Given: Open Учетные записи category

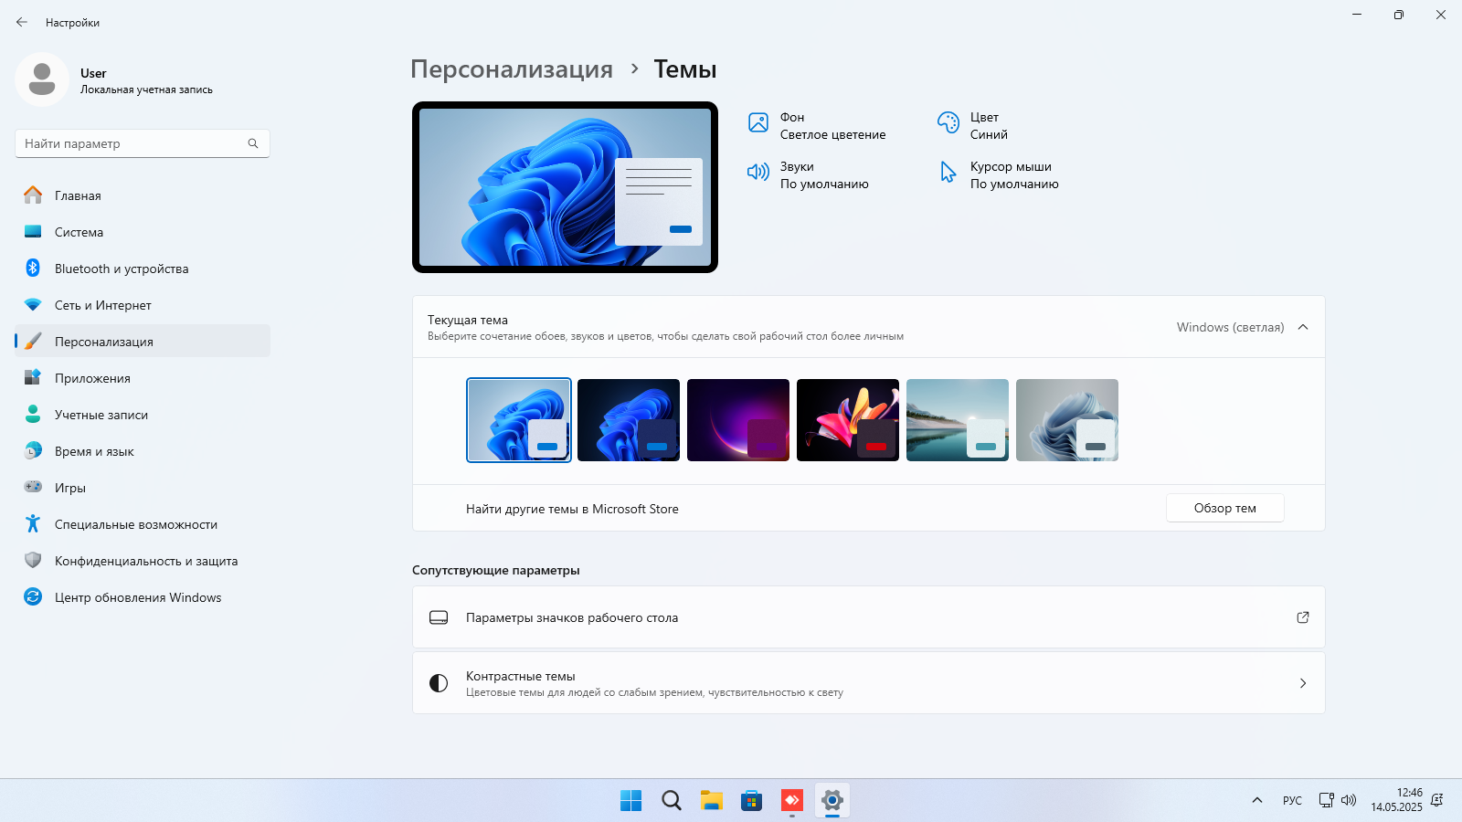Looking at the screenshot, I should (x=143, y=415).
